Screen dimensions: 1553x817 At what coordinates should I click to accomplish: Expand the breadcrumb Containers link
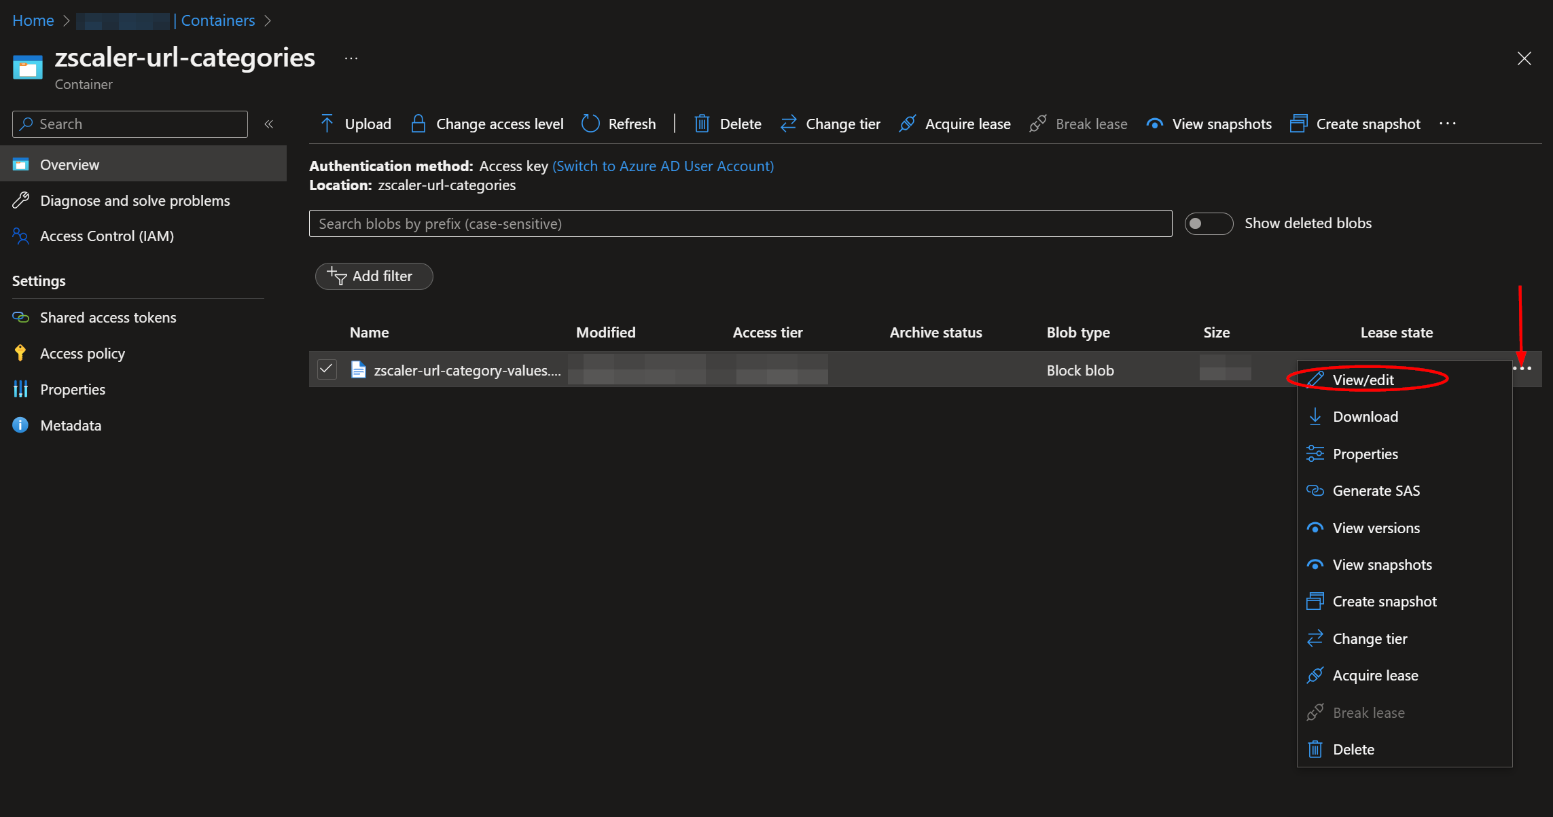pyautogui.click(x=219, y=20)
